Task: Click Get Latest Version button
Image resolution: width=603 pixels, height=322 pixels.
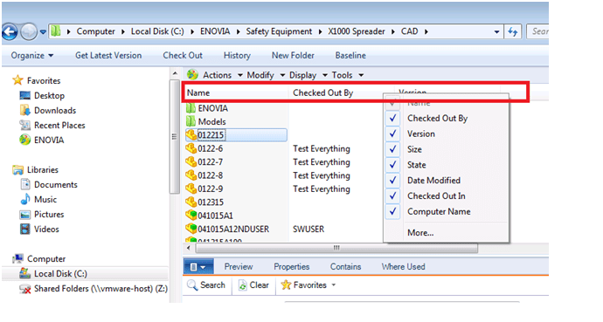Action: (108, 56)
